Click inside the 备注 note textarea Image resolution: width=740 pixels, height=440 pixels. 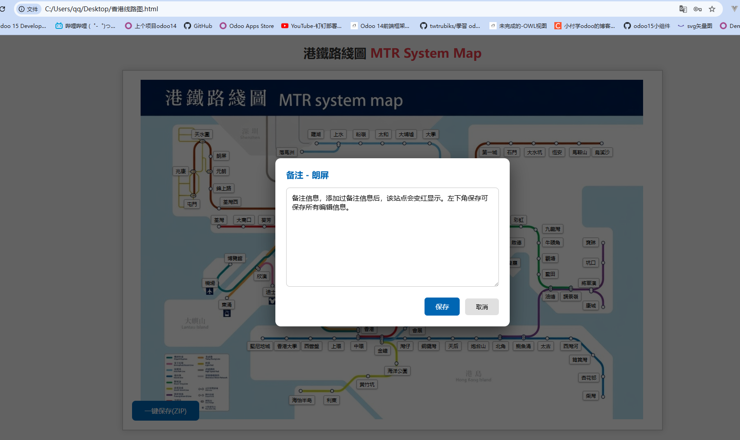392,237
